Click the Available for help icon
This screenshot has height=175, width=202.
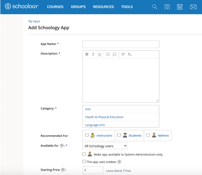pos(62,146)
